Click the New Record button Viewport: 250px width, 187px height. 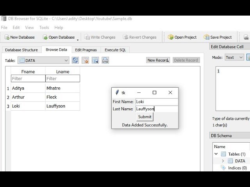[158, 60]
